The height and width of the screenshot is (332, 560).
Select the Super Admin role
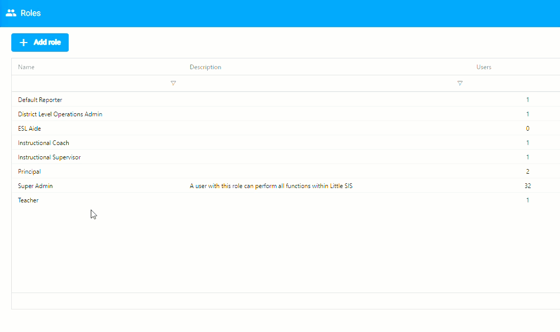pyautogui.click(x=35, y=186)
